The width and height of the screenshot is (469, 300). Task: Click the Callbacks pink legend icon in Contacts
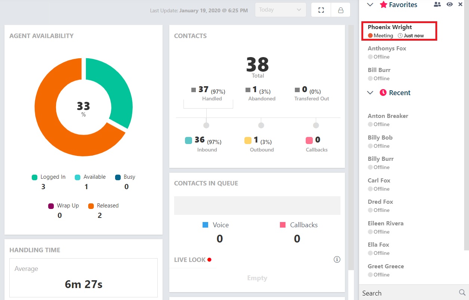click(x=309, y=140)
